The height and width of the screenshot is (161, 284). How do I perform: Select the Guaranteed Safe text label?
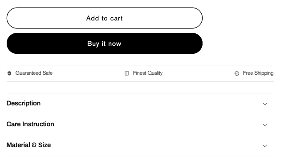[34, 73]
